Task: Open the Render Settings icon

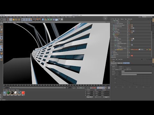Action: [x=39, y=19]
